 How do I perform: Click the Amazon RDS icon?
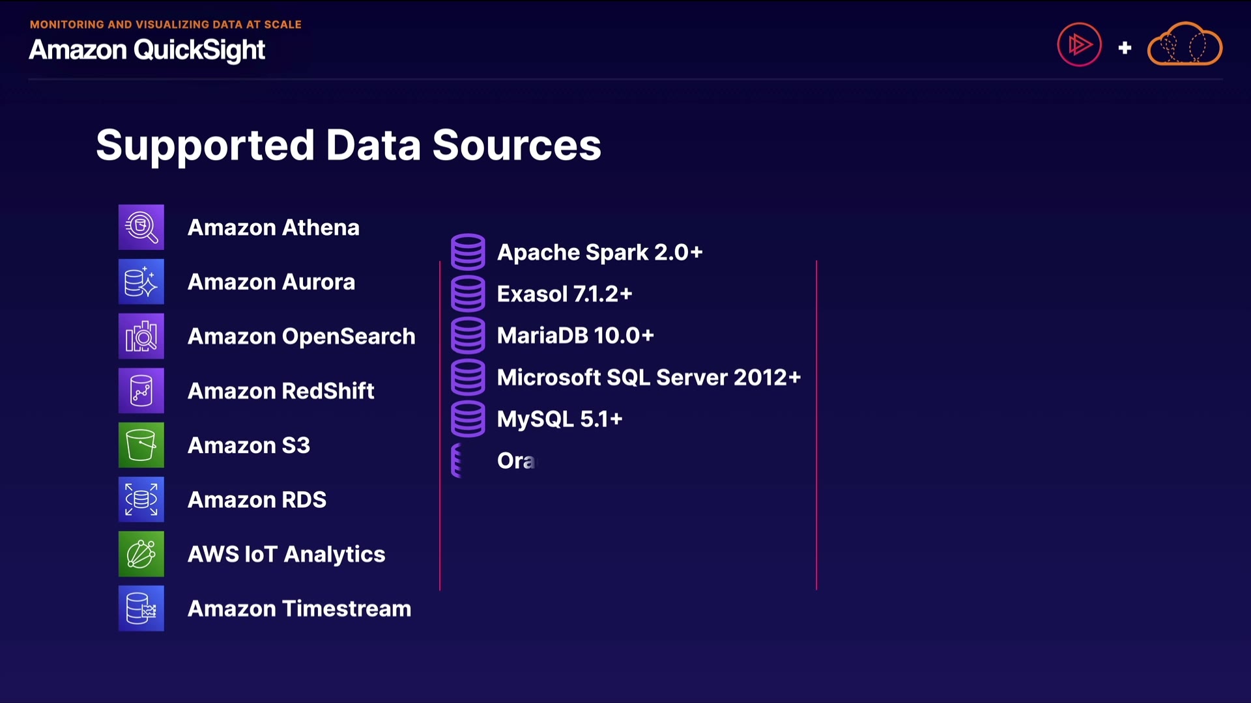tap(141, 499)
